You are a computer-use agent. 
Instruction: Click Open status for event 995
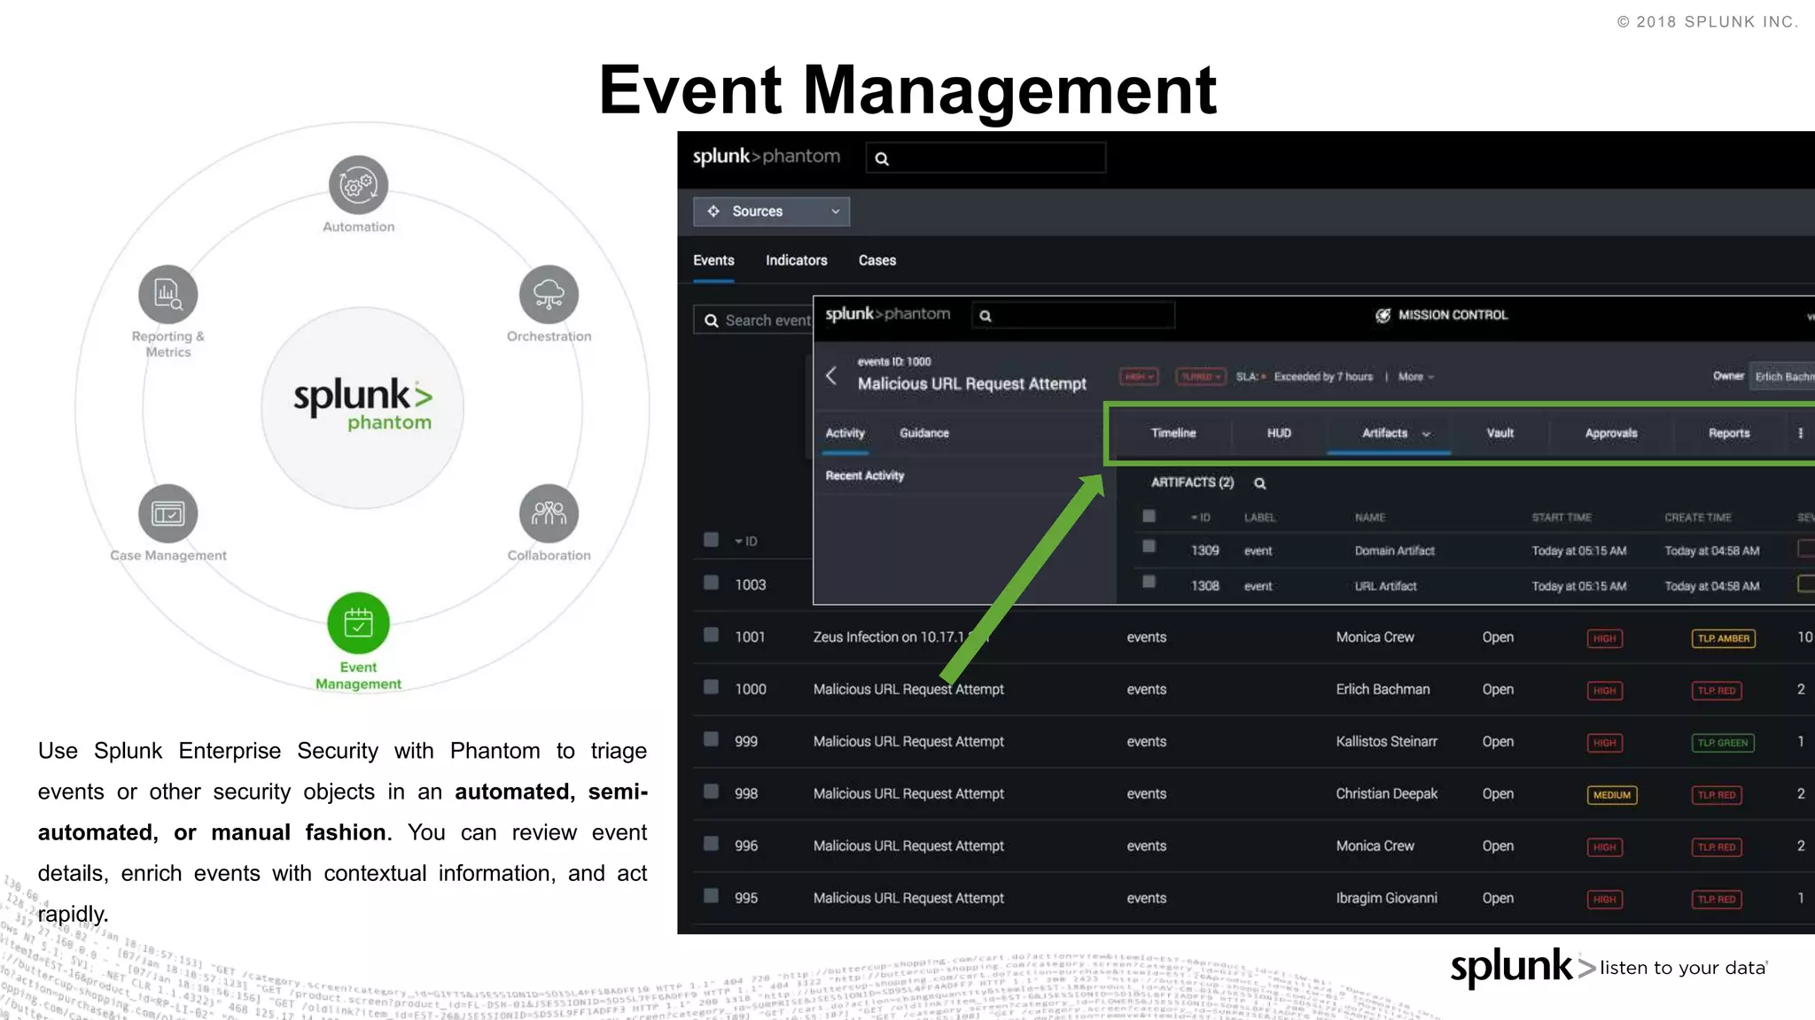point(1498,898)
